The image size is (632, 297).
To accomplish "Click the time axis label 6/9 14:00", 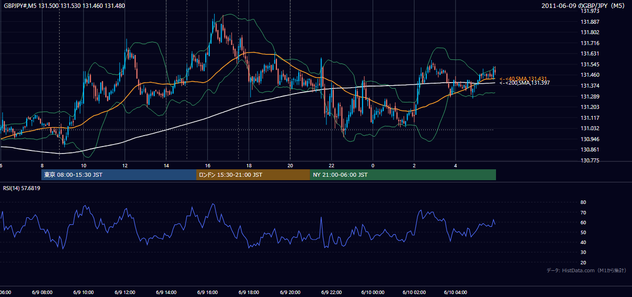I will 166,292.
